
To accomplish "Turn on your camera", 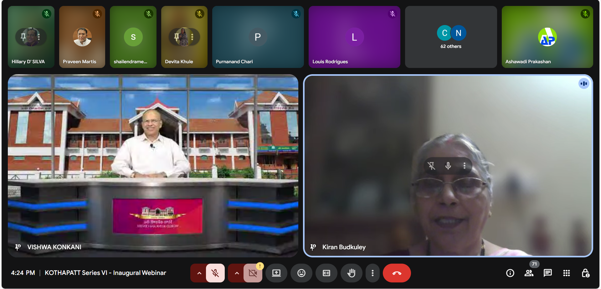I will pyautogui.click(x=253, y=273).
